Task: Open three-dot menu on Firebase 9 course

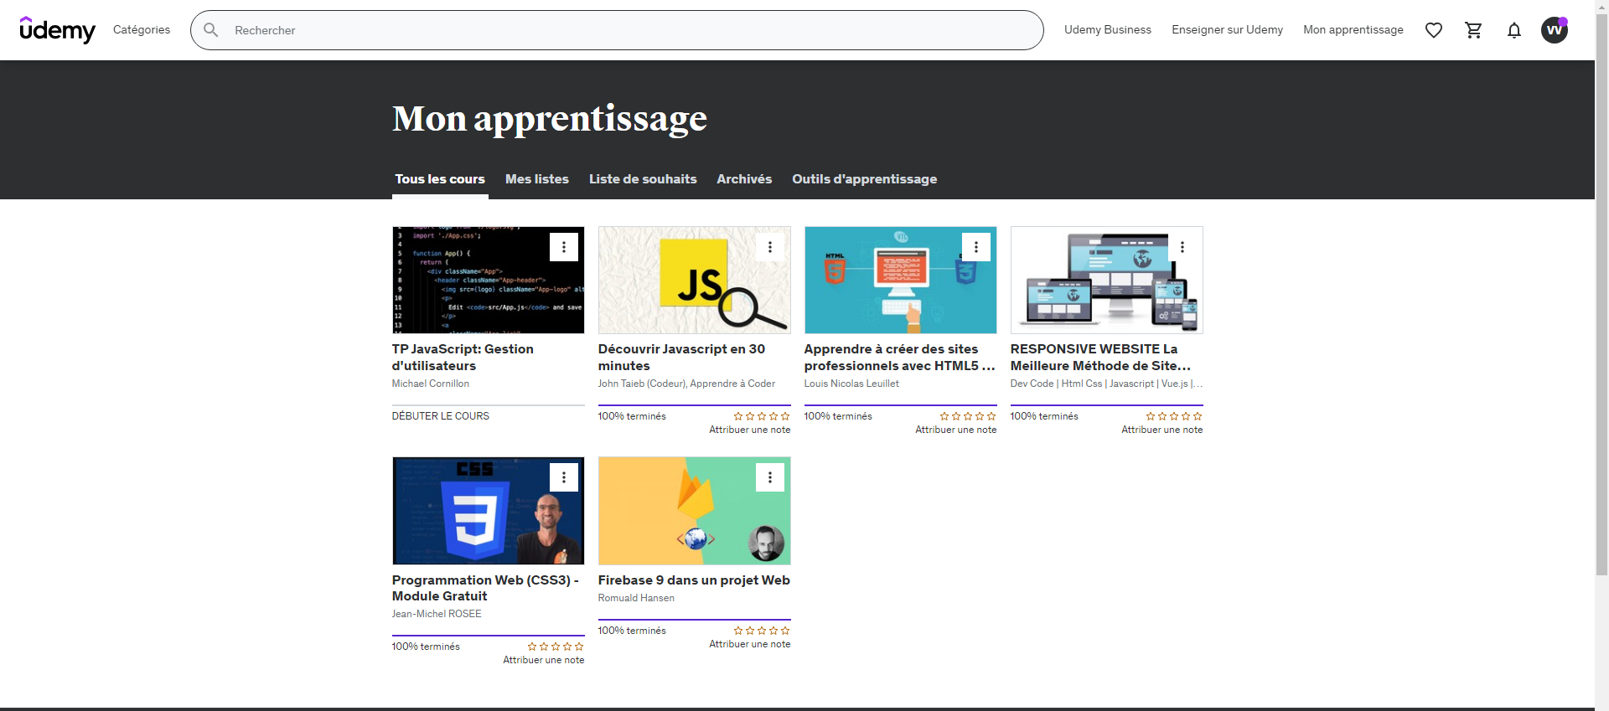Action: (770, 477)
